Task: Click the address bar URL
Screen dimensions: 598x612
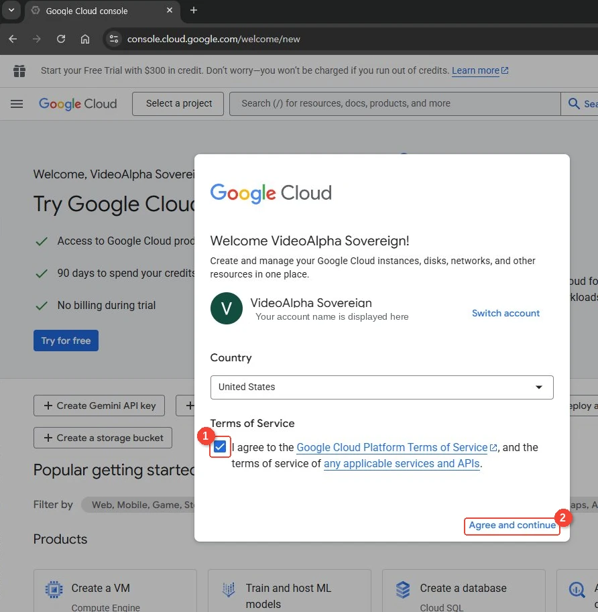Action: pyautogui.click(x=213, y=39)
